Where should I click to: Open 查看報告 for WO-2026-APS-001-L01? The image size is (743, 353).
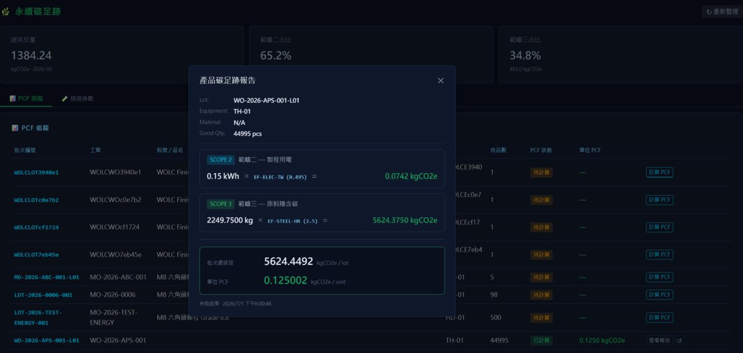point(659,341)
